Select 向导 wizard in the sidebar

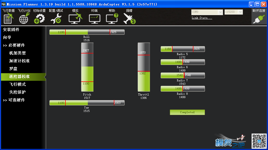click(7, 37)
